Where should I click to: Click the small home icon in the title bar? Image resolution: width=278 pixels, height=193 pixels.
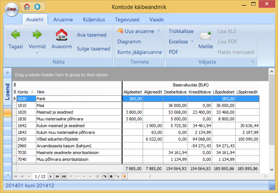click(27, 6)
